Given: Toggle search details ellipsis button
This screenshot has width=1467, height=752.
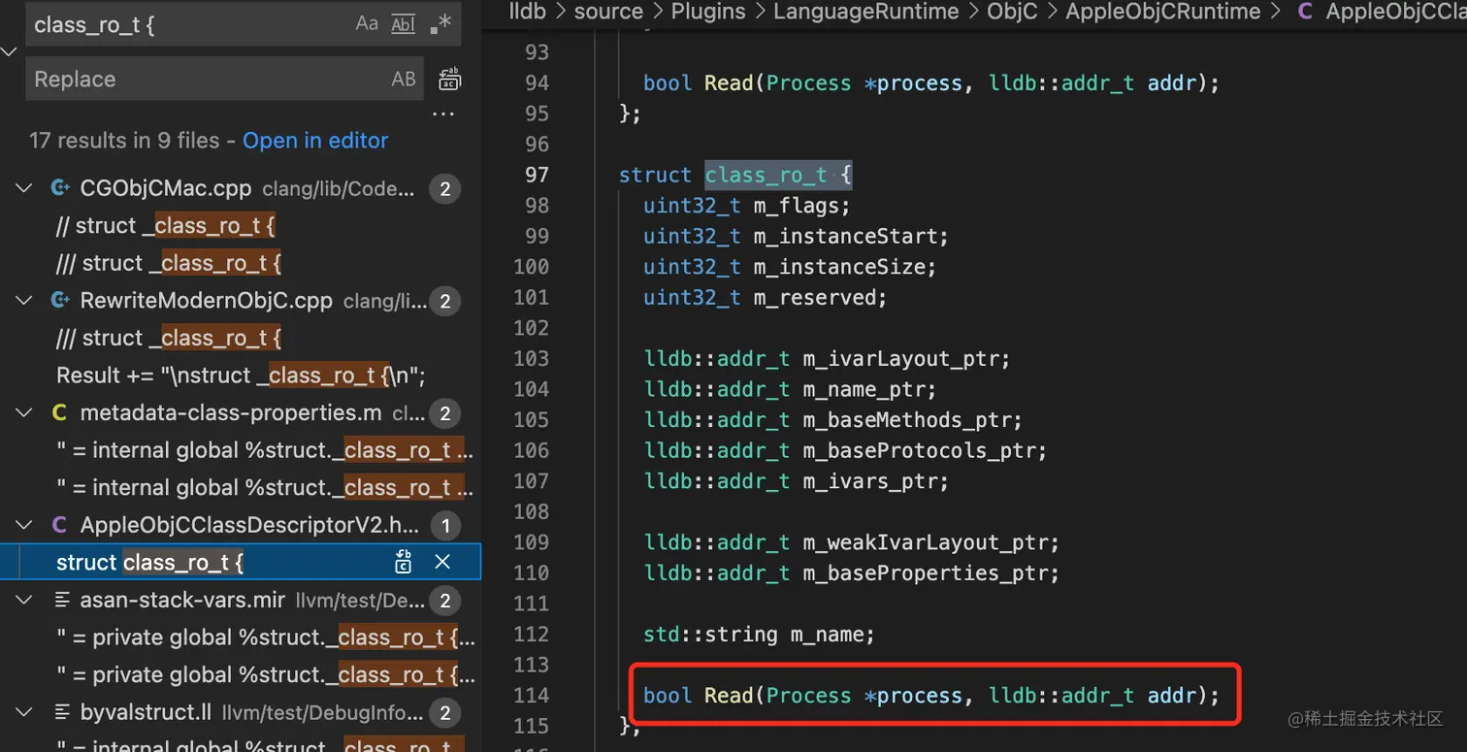Looking at the screenshot, I should coord(443,114).
